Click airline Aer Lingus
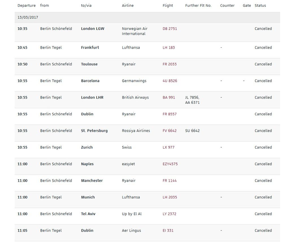The height and width of the screenshot is (243, 290). pyautogui.click(x=131, y=230)
